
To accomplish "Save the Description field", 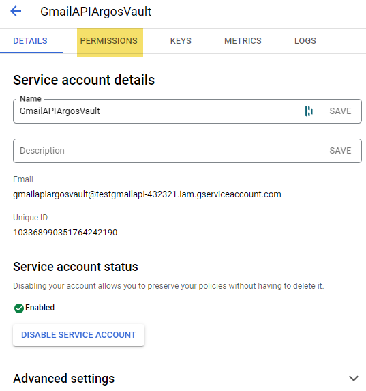I will tap(340, 151).
